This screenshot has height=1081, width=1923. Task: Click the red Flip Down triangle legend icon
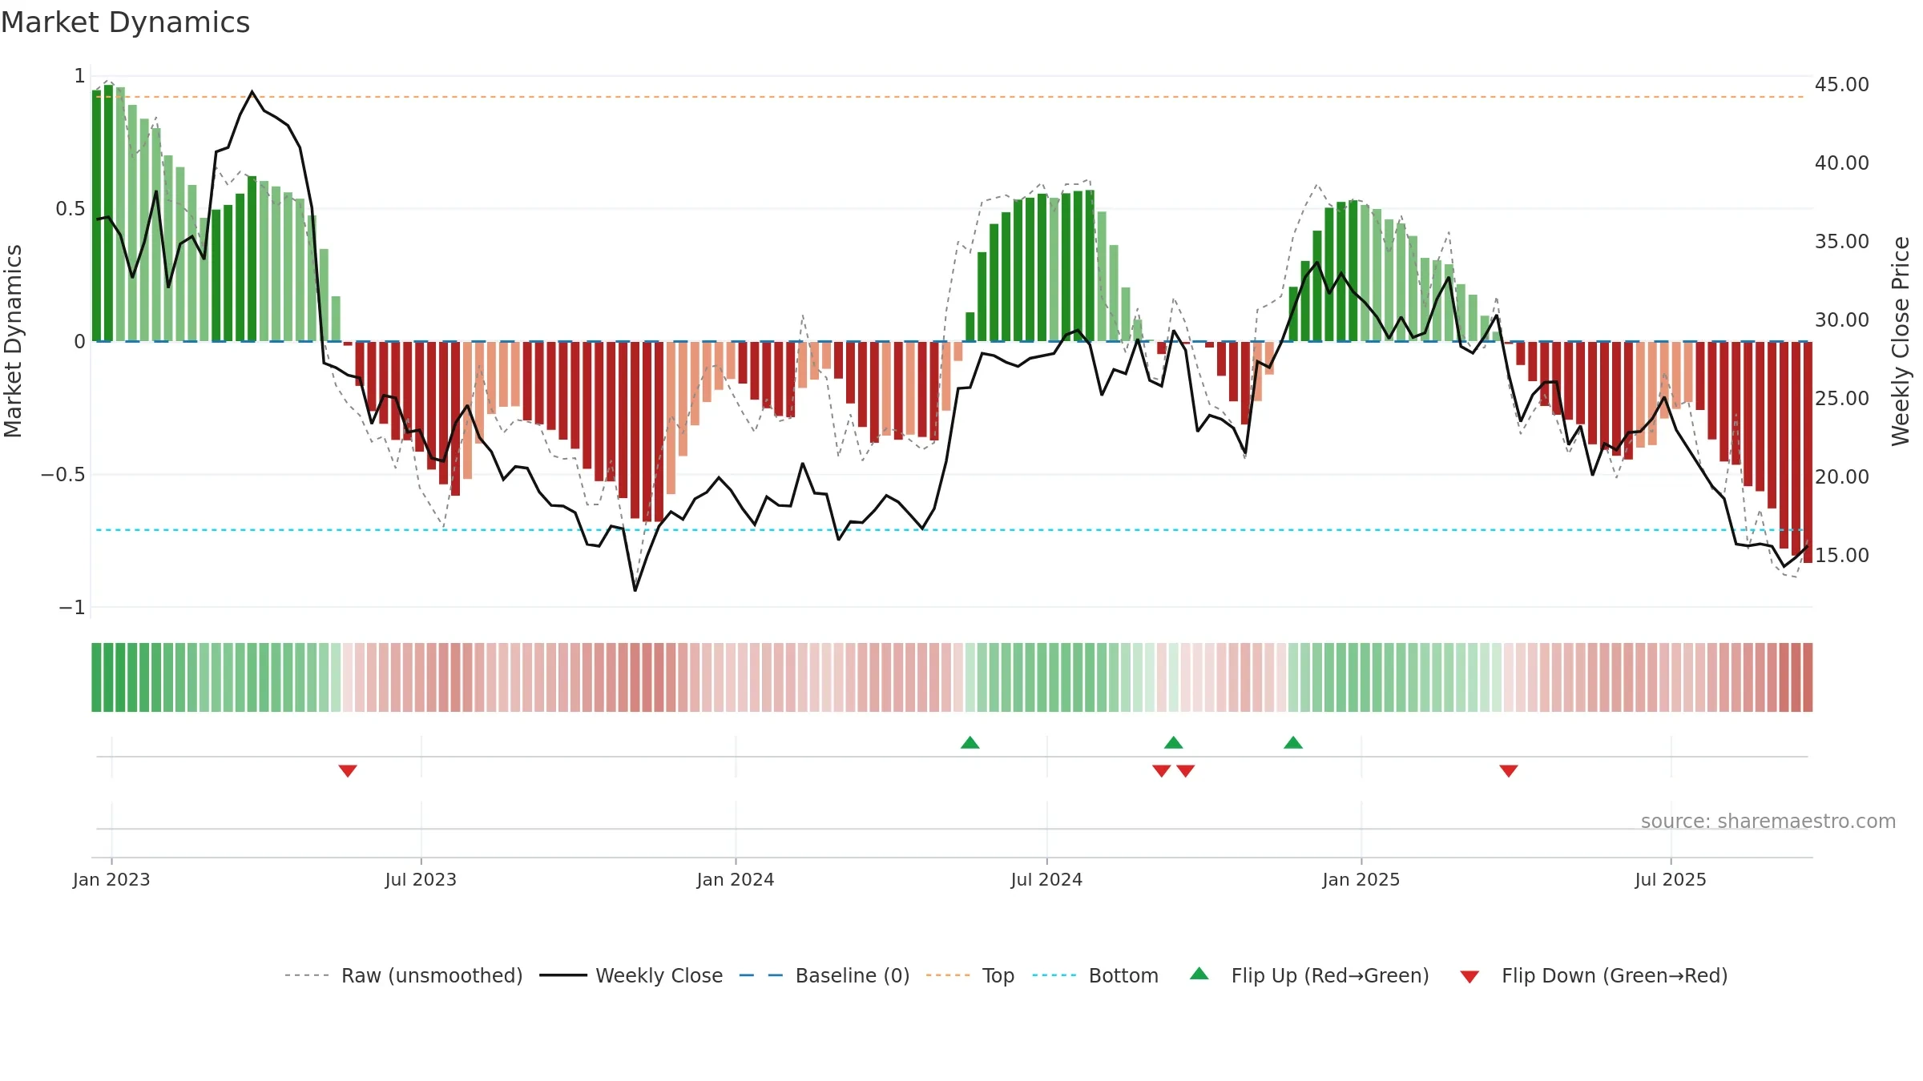(1469, 977)
